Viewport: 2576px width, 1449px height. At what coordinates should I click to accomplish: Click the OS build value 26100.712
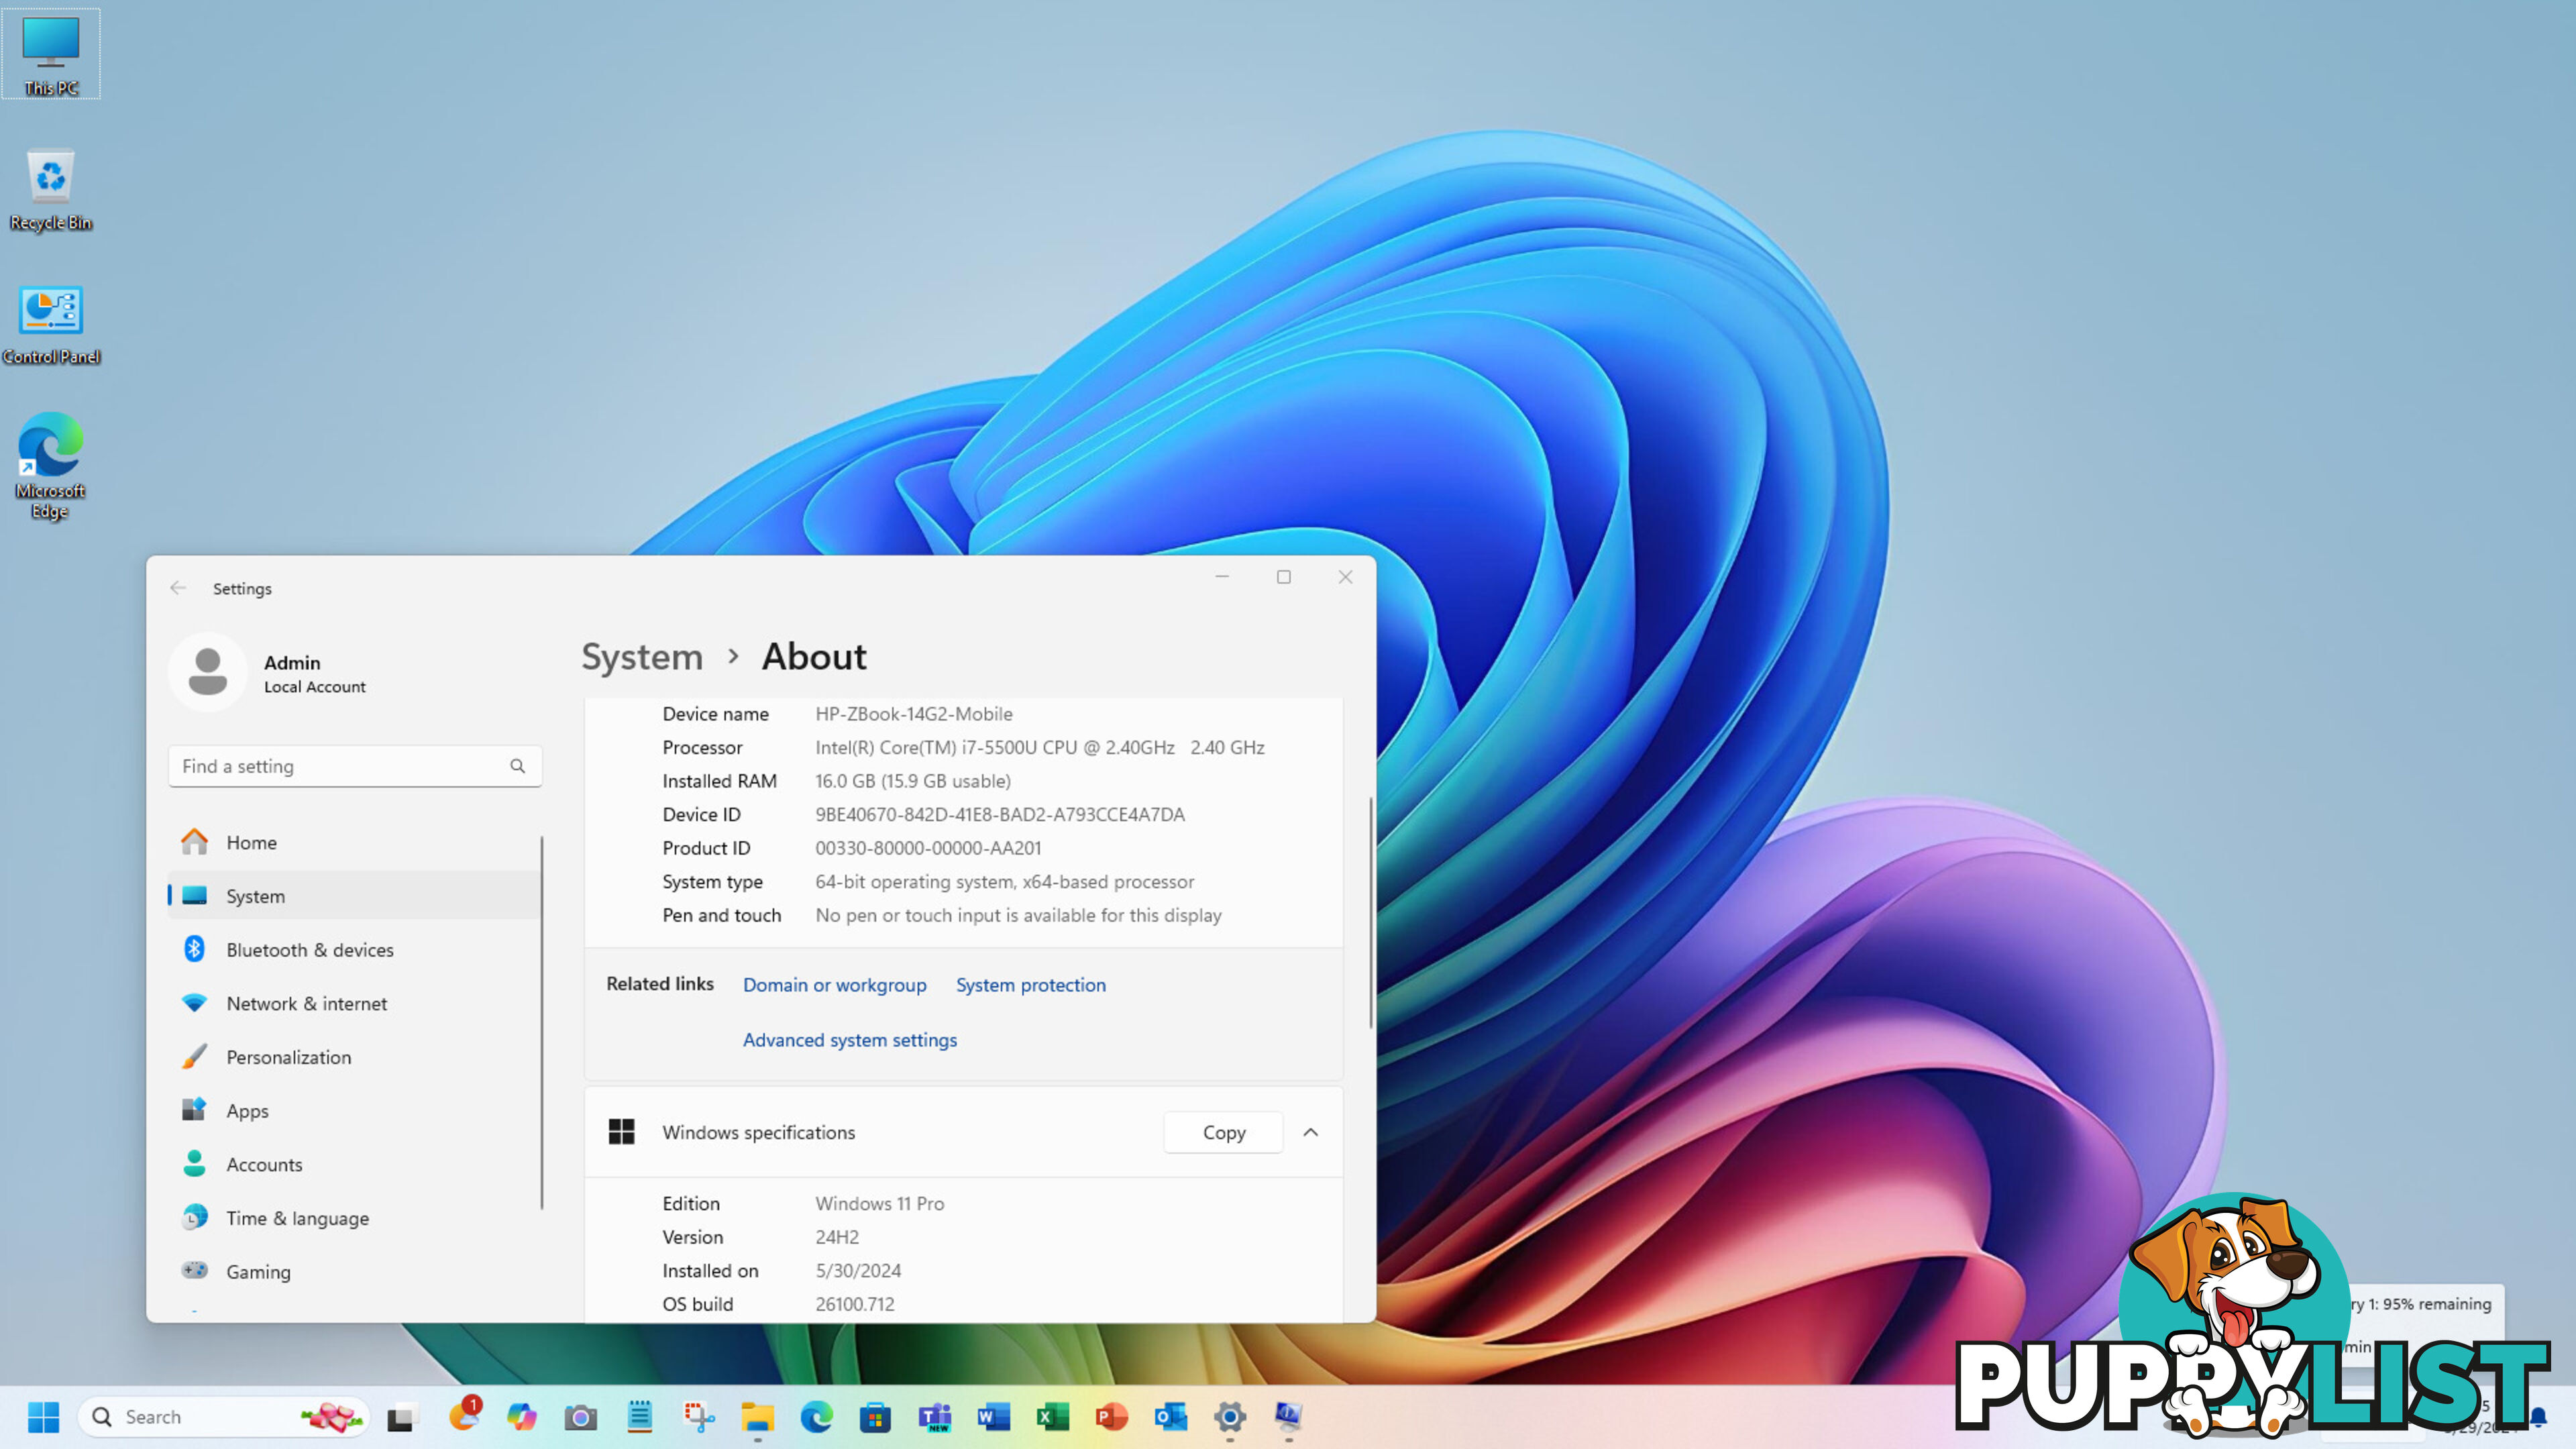[x=854, y=1304]
